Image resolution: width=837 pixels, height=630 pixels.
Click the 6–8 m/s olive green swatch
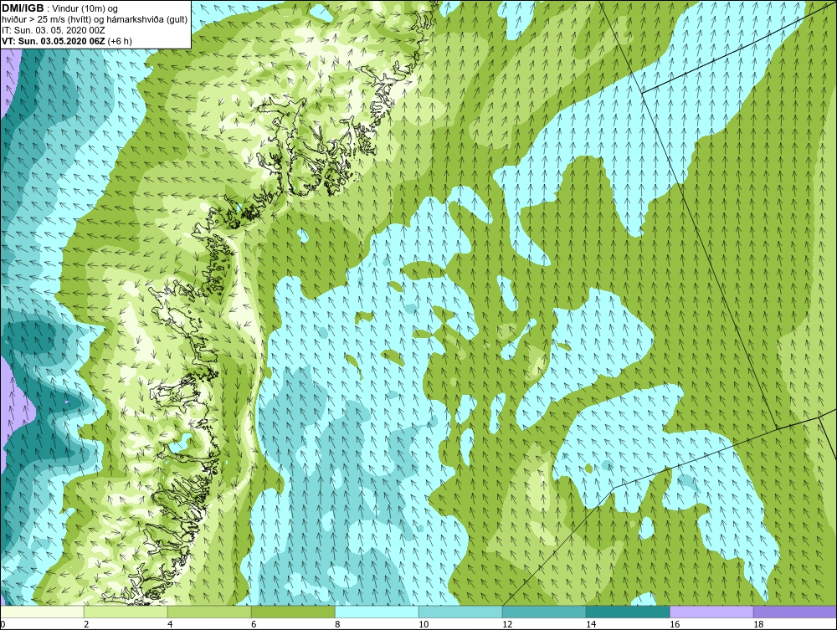[293, 612]
